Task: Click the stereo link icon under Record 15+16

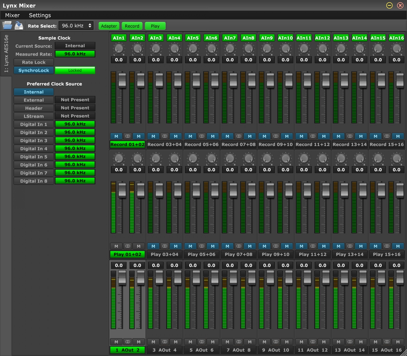Action: click(x=387, y=136)
